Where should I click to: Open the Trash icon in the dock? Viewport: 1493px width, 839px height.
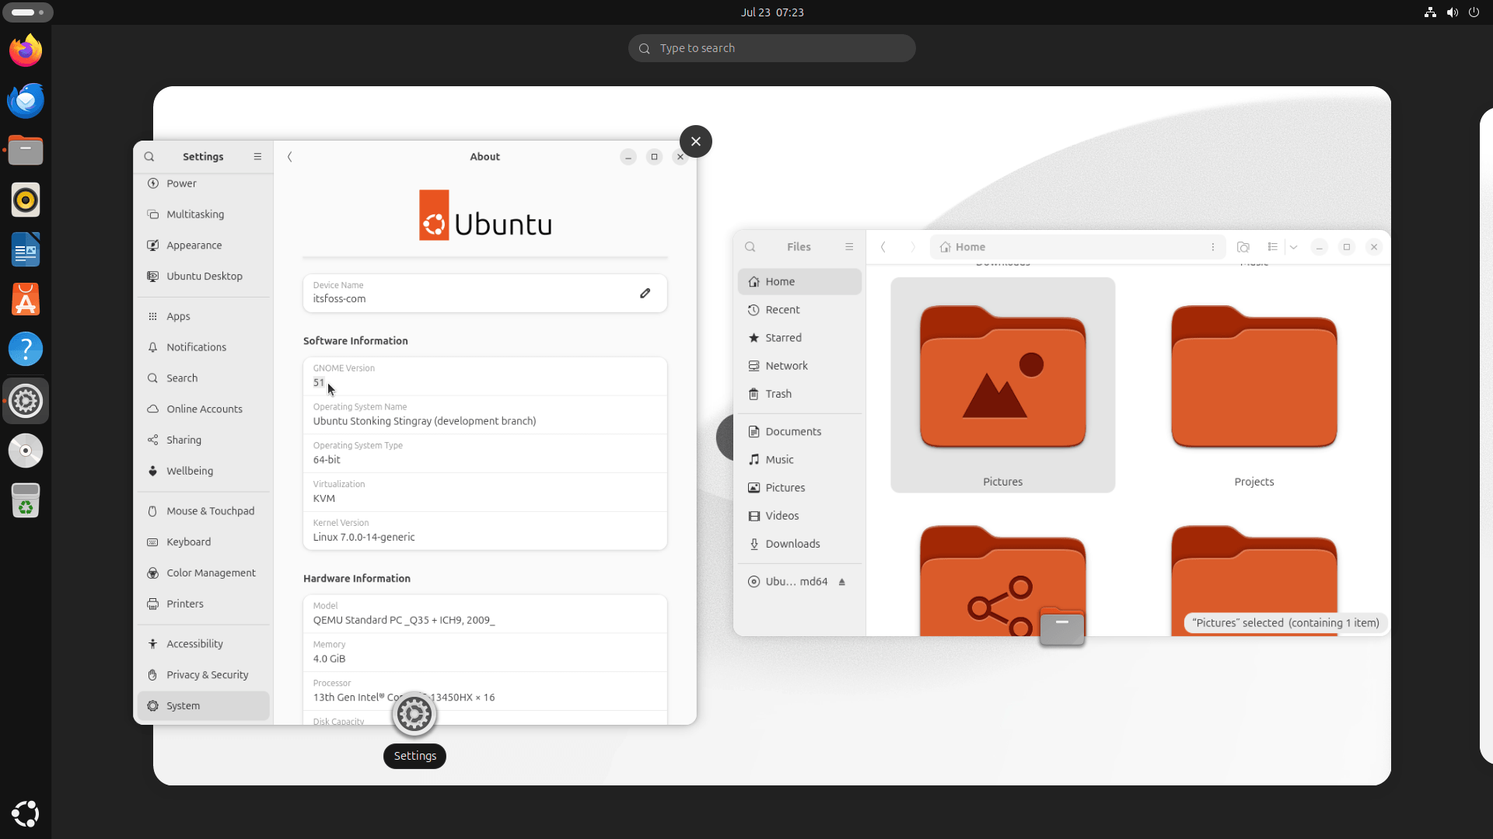click(26, 500)
